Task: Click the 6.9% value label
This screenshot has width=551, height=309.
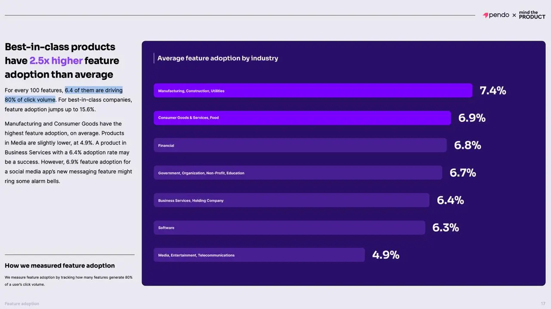Action: pyautogui.click(x=472, y=118)
